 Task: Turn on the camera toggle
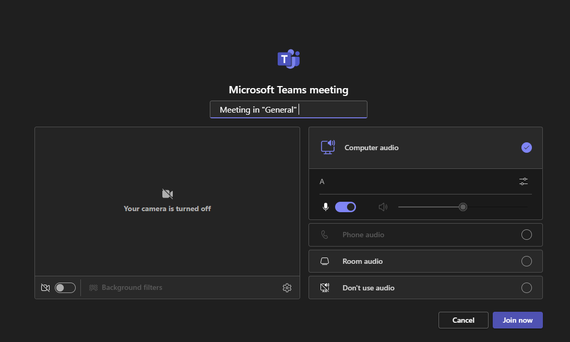(x=65, y=288)
